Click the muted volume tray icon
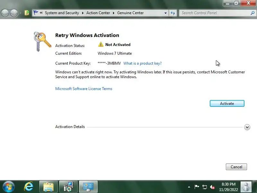 (212, 187)
